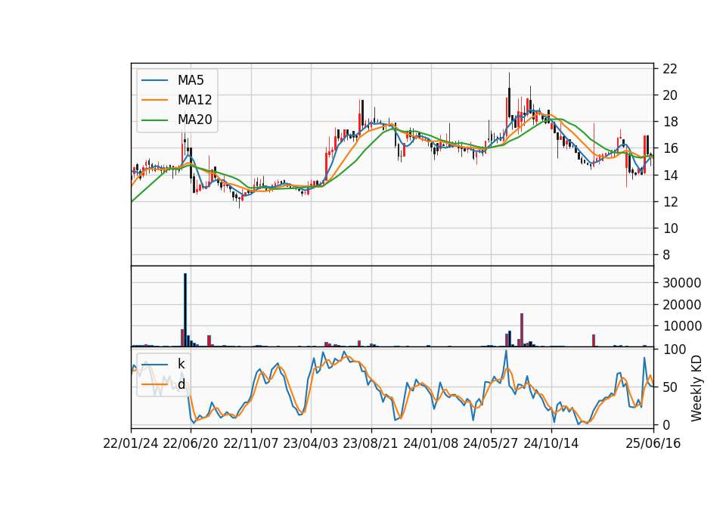Screen dimensions: 726x522
Task: Click the 24/10/14 date tick label
Action: click(x=551, y=443)
